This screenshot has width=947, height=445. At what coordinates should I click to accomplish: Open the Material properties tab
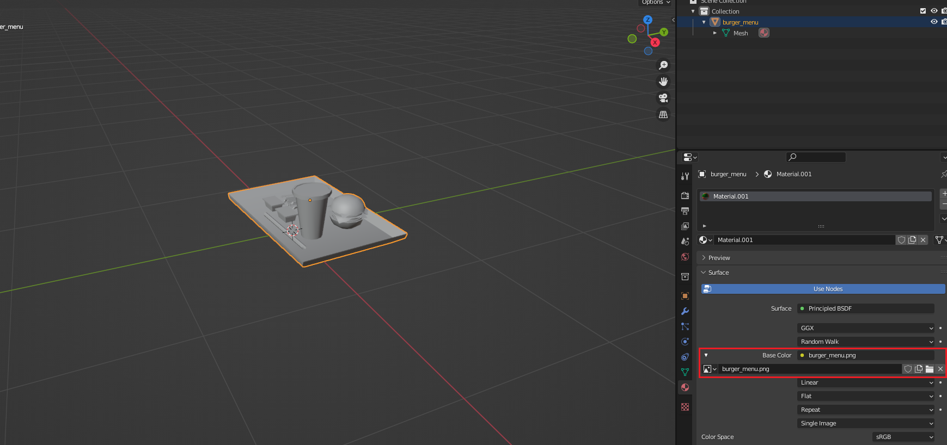pos(685,387)
